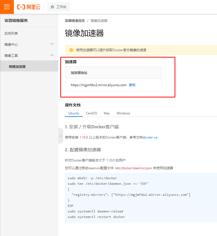The width and height of the screenshot is (217, 236).
Task: Switch to the Mac tab
Action: coord(107,113)
